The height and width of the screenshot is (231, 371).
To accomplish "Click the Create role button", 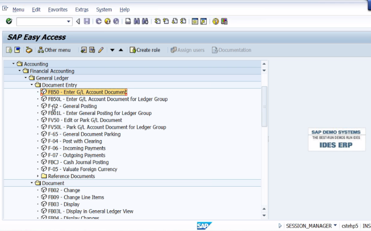I will 145,50.
